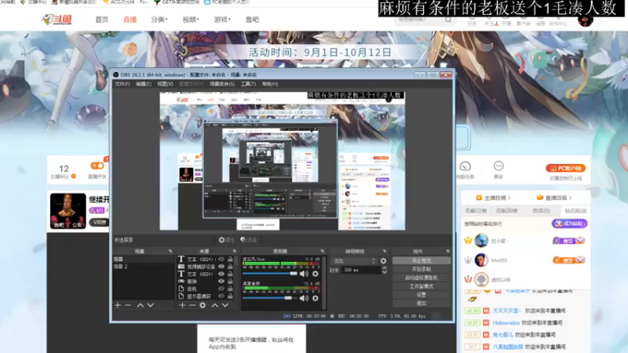Open the 帮助(H) menu in OBS
Screen dimensions: 628x353
[x=270, y=84]
